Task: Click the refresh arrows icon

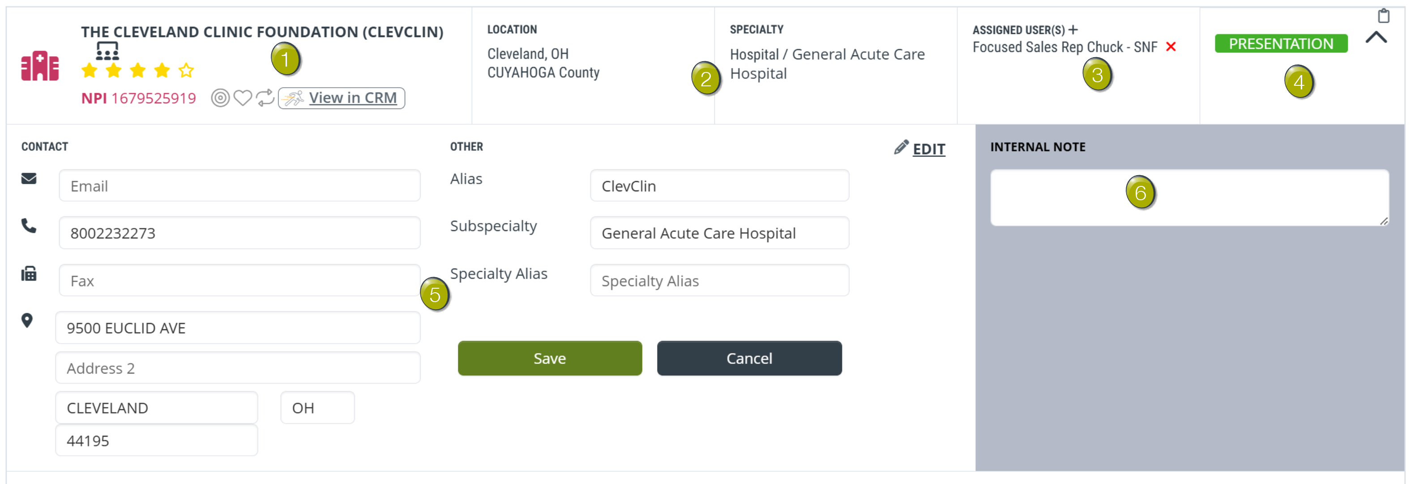Action: [x=265, y=98]
